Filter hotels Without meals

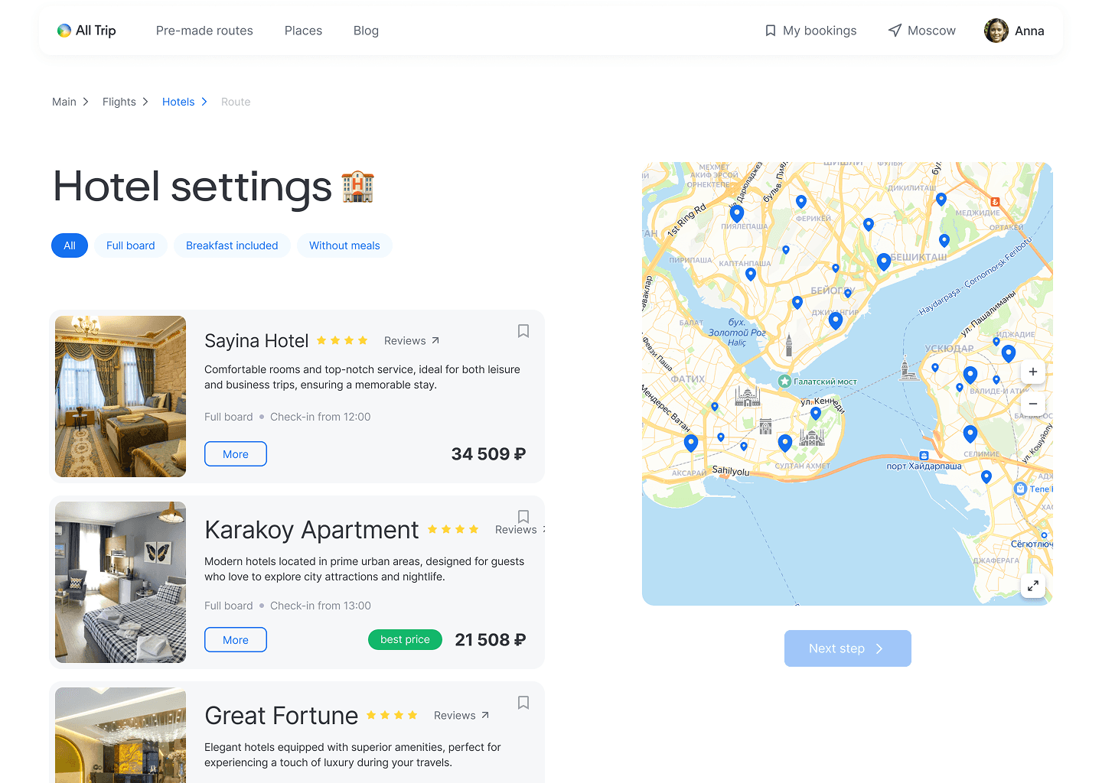344,245
